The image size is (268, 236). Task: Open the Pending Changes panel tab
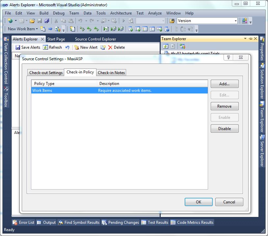point(121,223)
